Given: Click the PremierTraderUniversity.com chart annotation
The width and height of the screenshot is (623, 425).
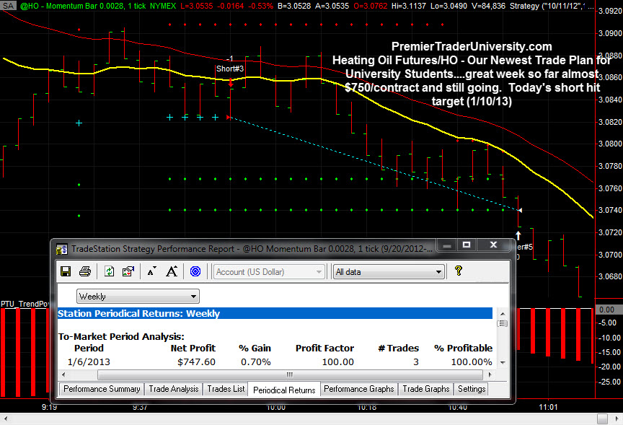Looking at the screenshot, I should coord(472,46).
